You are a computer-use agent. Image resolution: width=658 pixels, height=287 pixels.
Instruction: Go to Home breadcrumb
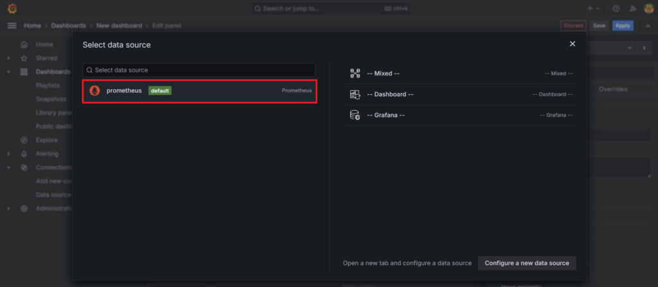tap(32, 26)
